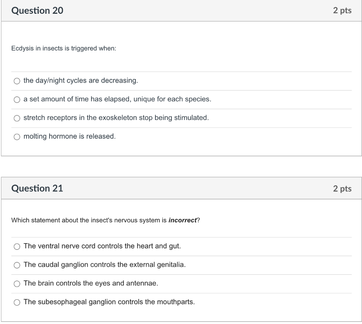Image resolution: width=362 pixels, height=324 pixels.
Task: Click the Question 20 header
Action: click(x=37, y=11)
